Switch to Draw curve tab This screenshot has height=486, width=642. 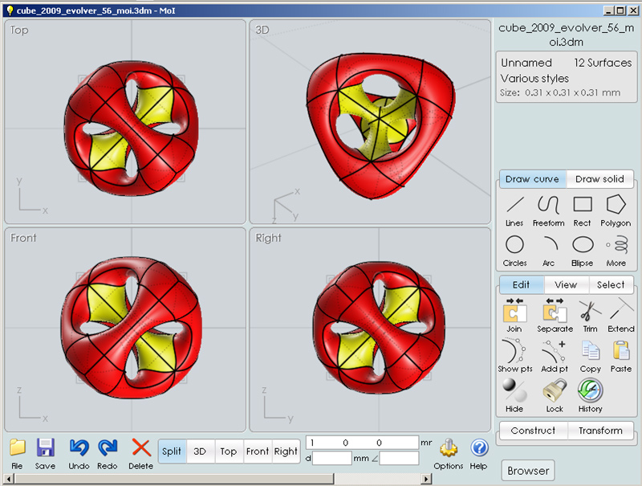coord(532,179)
